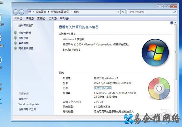Click the refresh button beside address bar
The image size is (182, 127).
point(123,12)
